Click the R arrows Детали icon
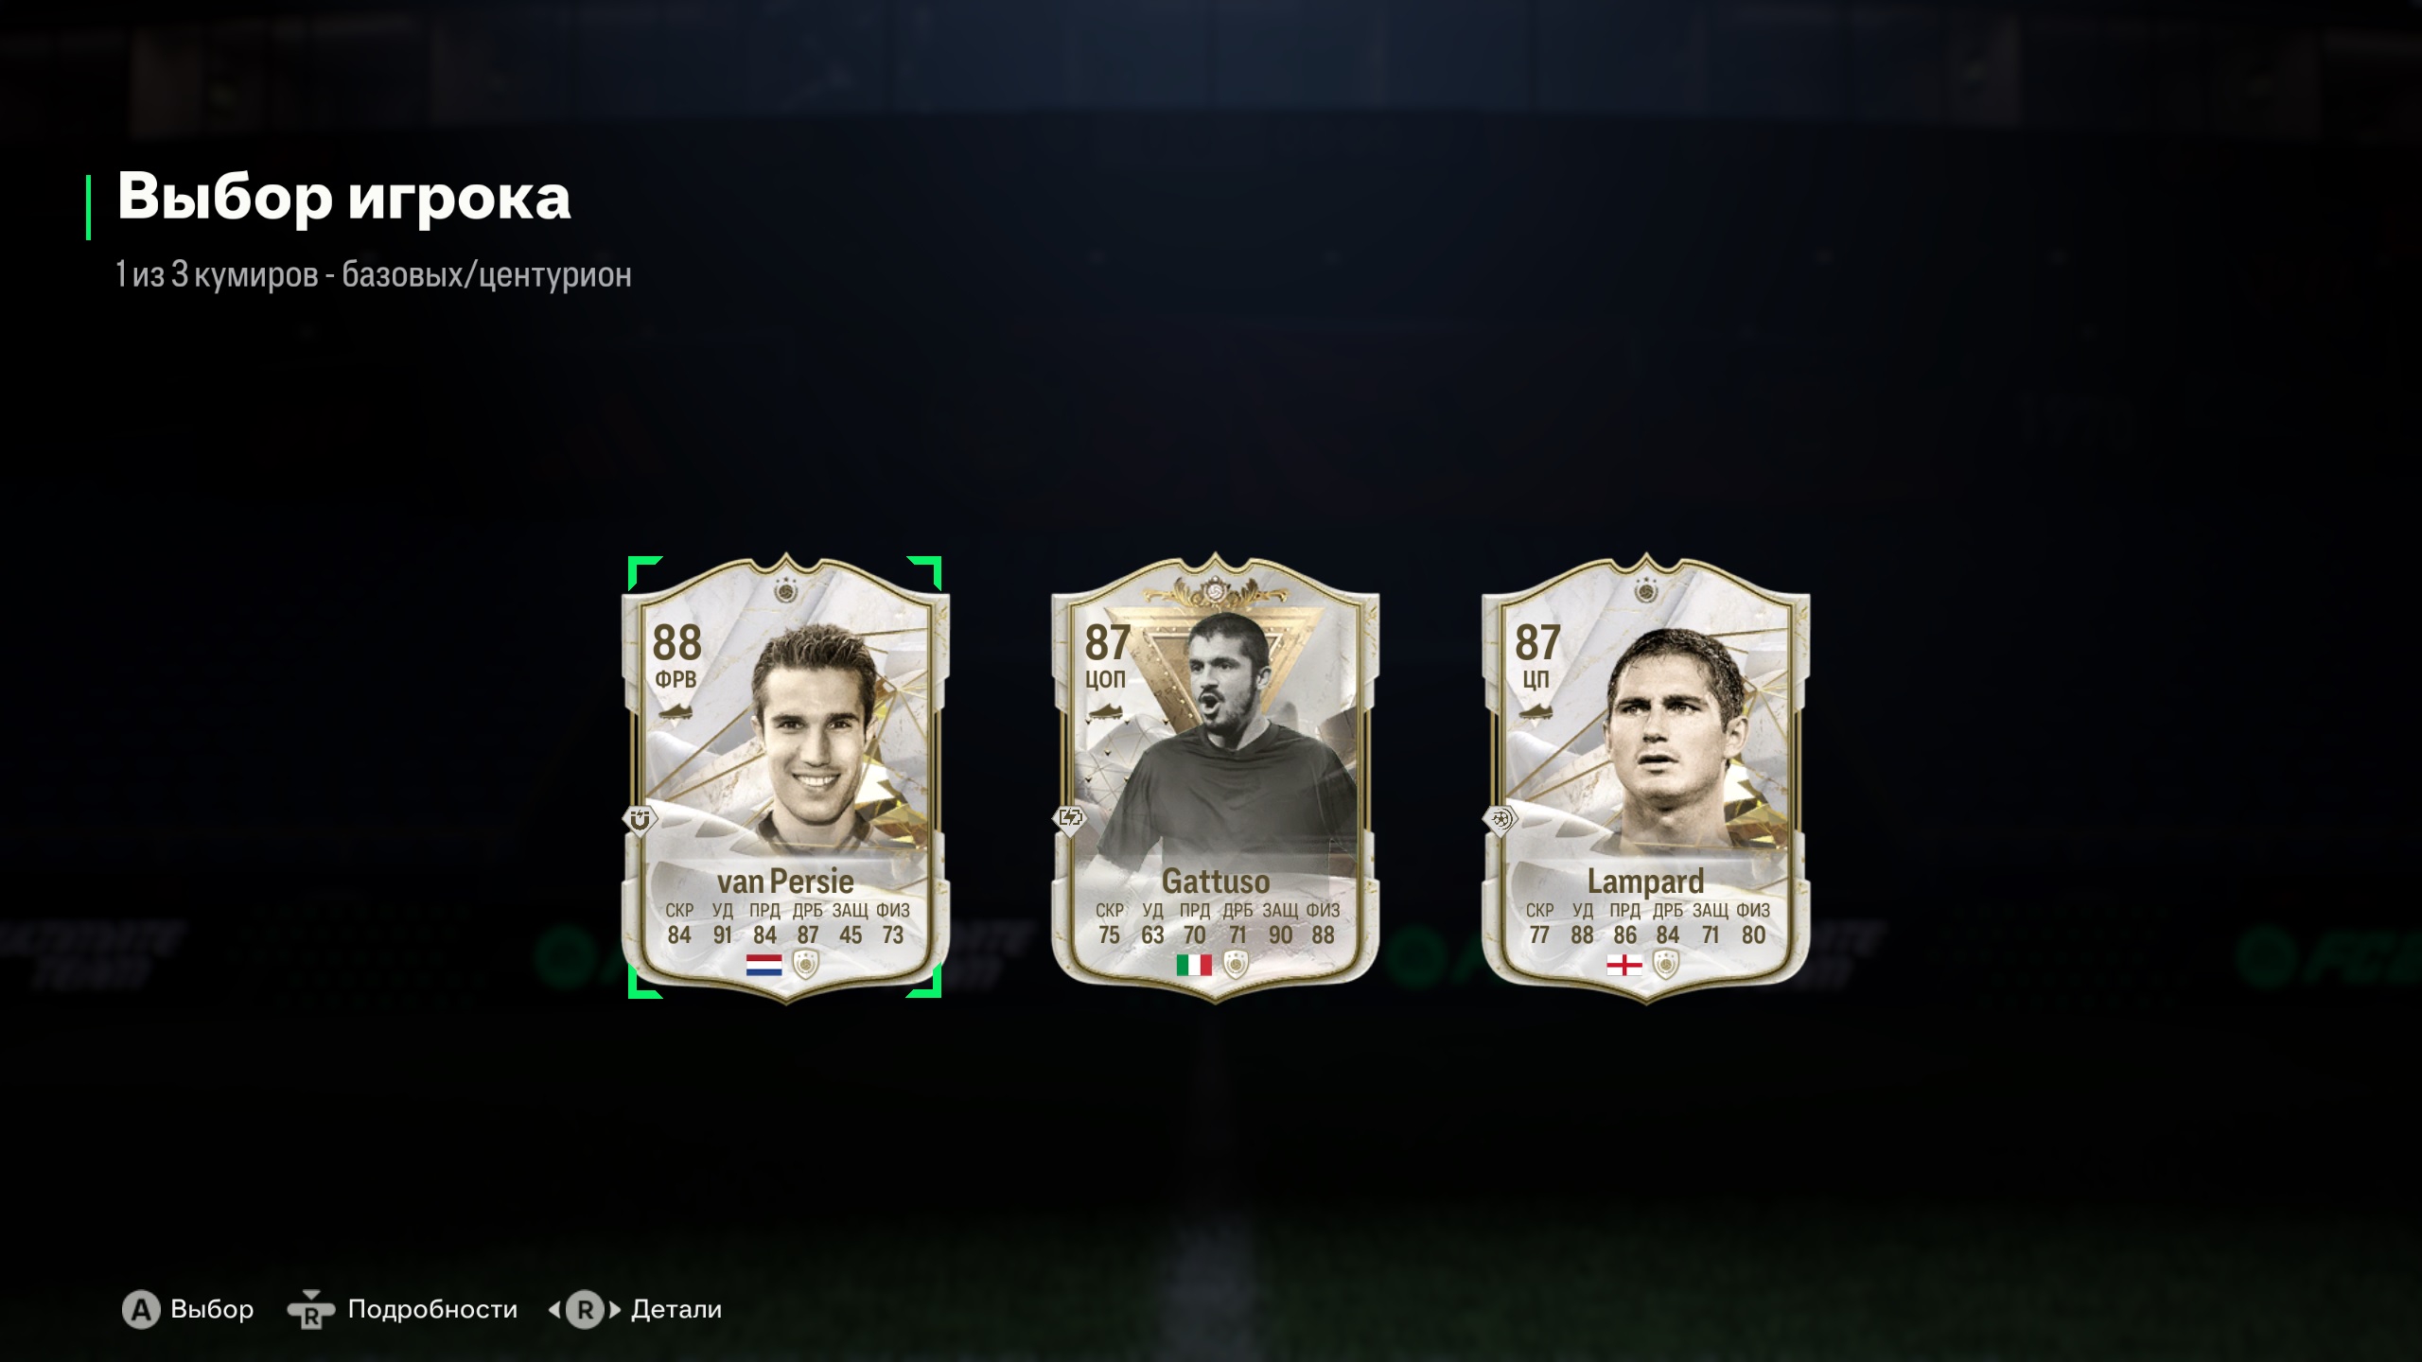 (x=585, y=1310)
